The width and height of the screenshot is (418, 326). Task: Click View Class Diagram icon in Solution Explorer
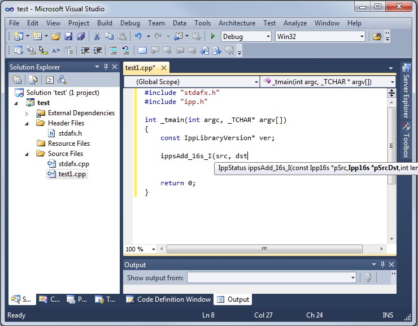[x=62, y=80]
